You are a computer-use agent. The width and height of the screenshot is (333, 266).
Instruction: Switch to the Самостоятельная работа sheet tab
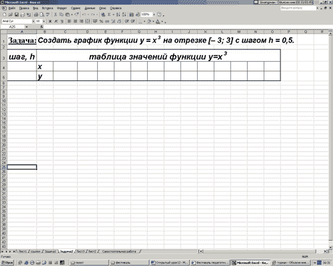click(x=119, y=251)
